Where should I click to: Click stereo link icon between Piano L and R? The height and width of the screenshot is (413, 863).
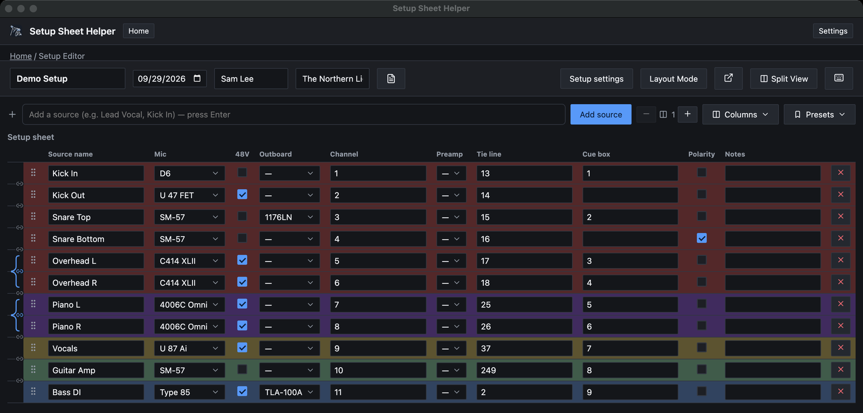tap(19, 315)
